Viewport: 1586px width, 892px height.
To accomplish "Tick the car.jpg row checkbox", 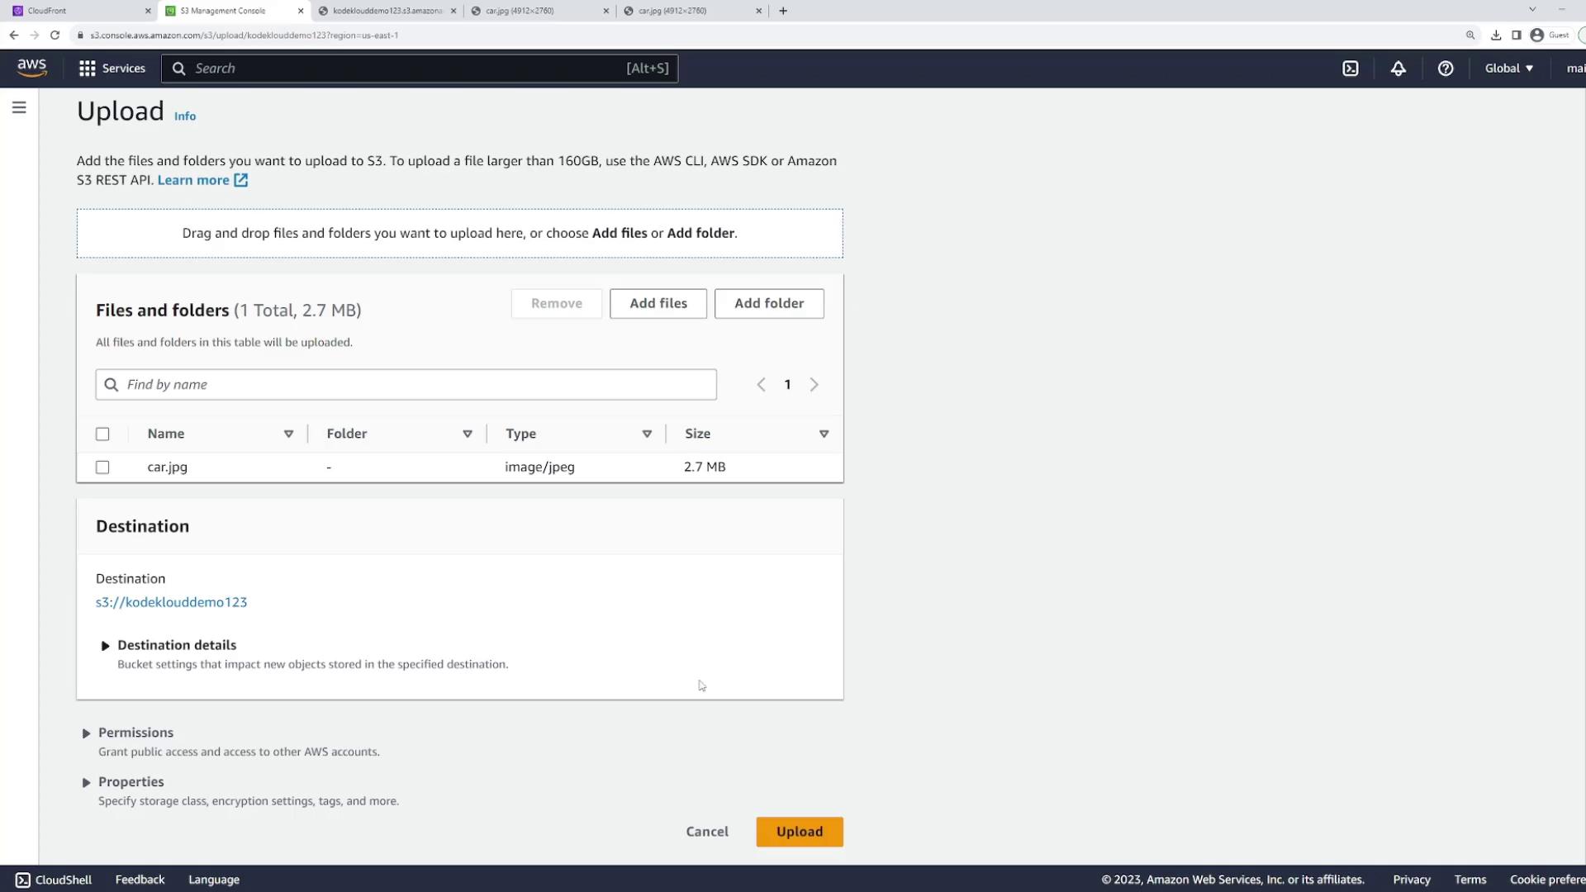I will point(102,467).
